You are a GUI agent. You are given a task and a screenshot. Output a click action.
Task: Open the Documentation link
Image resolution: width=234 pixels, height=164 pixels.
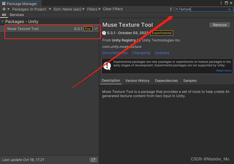115,53
